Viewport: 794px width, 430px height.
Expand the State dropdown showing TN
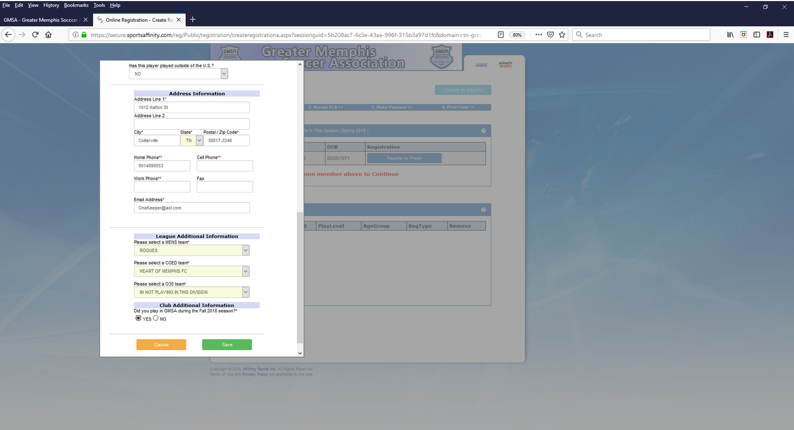tap(199, 141)
